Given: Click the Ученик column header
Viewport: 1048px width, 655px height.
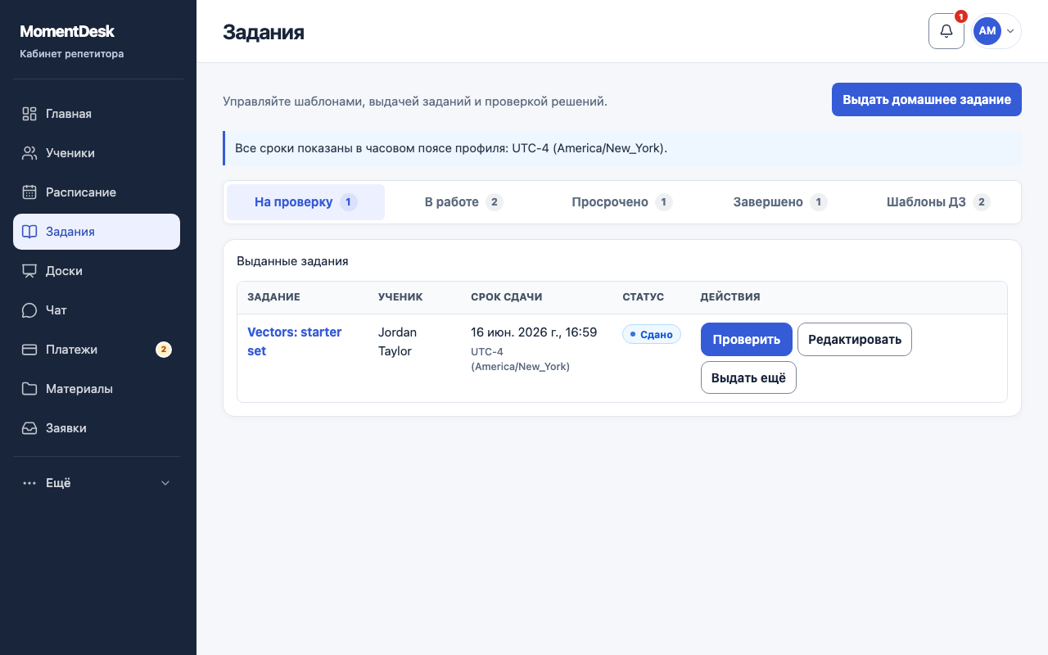Looking at the screenshot, I should pos(400,297).
